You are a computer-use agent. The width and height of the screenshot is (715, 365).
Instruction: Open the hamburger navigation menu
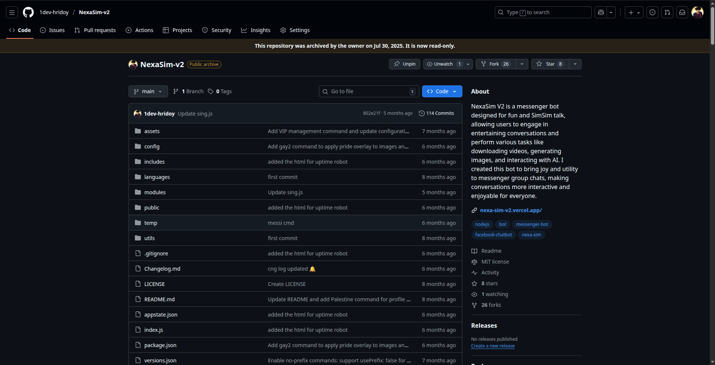(12, 12)
